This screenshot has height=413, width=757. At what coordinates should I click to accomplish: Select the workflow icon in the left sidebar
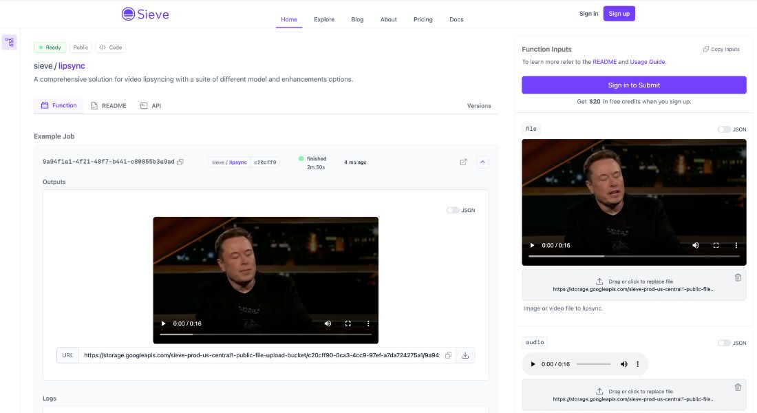9,41
